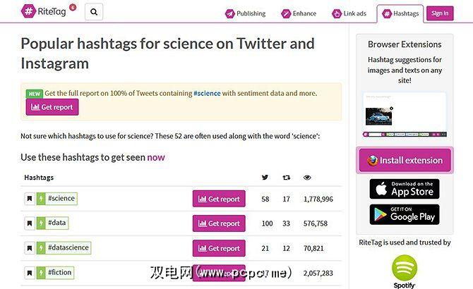473x289 pixels.
Task: Open the #science link in banner
Action: pyautogui.click(x=207, y=93)
